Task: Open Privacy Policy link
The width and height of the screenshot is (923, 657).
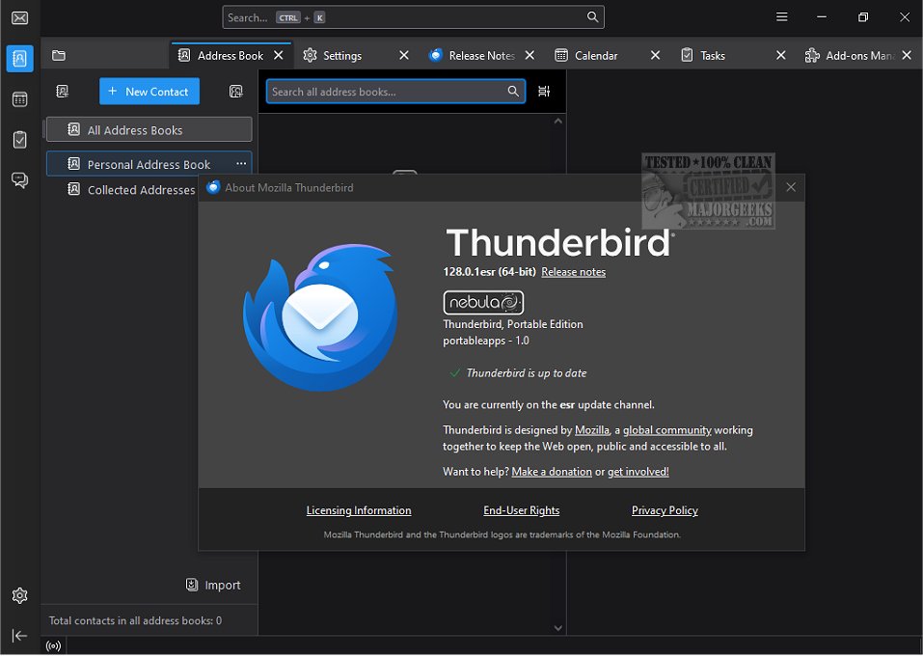Action: tap(665, 511)
